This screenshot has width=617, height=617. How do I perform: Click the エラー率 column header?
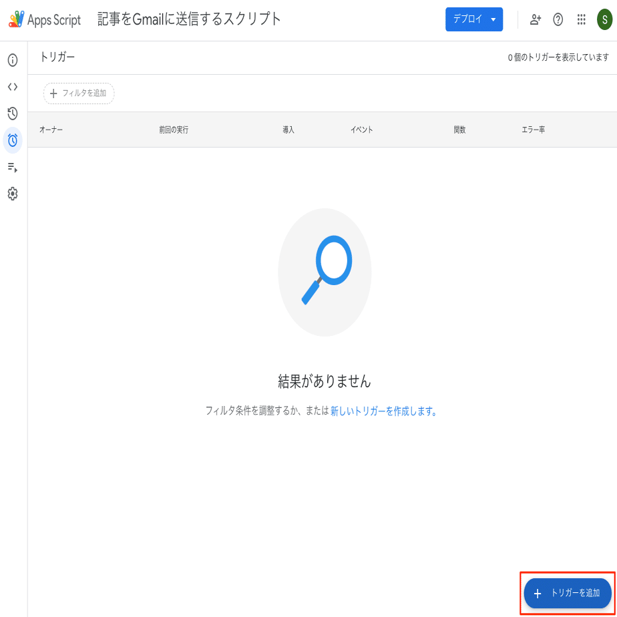(533, 130)
